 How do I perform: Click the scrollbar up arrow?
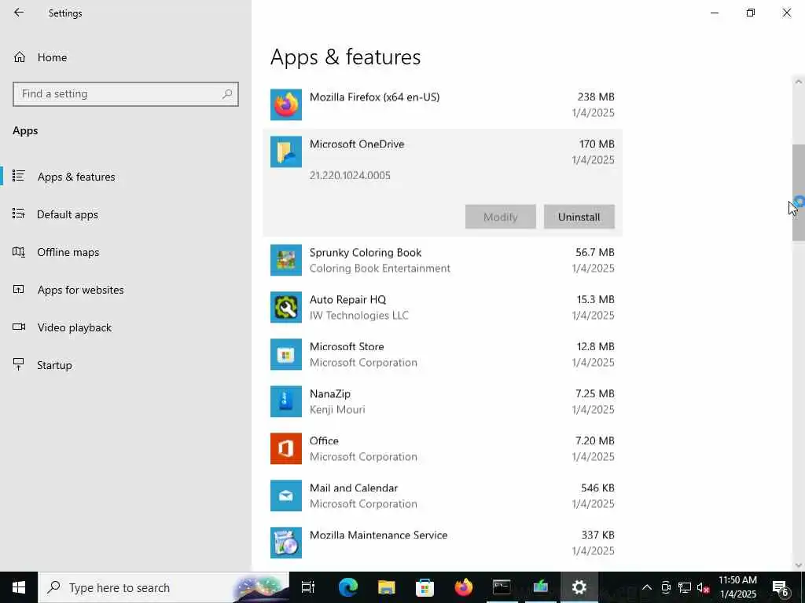pos(799,82)
